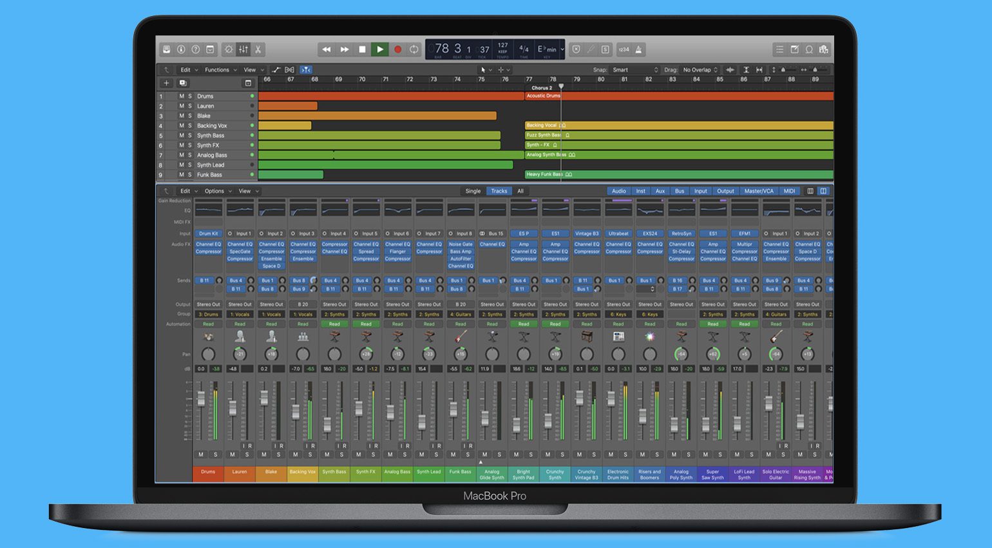Toggle the Tuner button
Viewport: 992px width, 548px height.
(591, 50)
